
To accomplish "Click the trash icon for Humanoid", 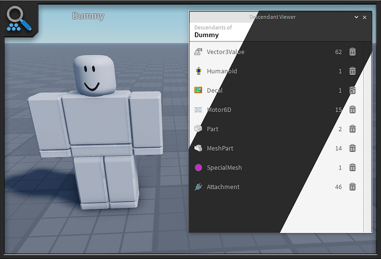I will 352,71.
